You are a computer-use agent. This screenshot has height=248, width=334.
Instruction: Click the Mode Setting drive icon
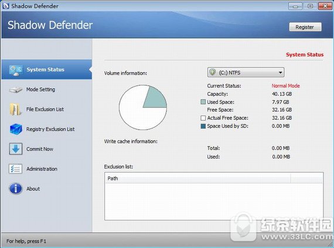pyautogui.click(x=16, y=90)
